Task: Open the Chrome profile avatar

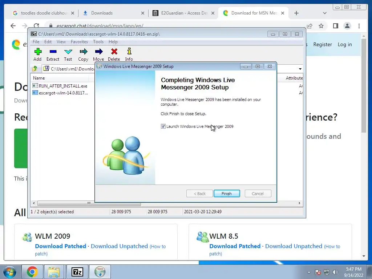Action: tap(347, 26)
